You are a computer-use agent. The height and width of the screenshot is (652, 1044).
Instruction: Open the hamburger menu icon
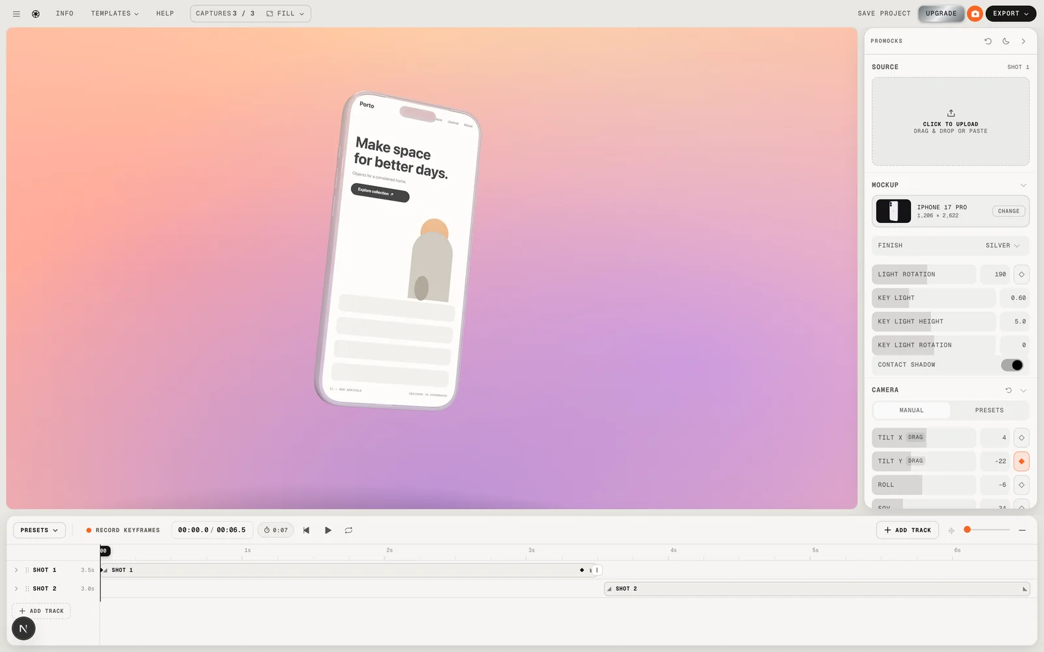16,14
